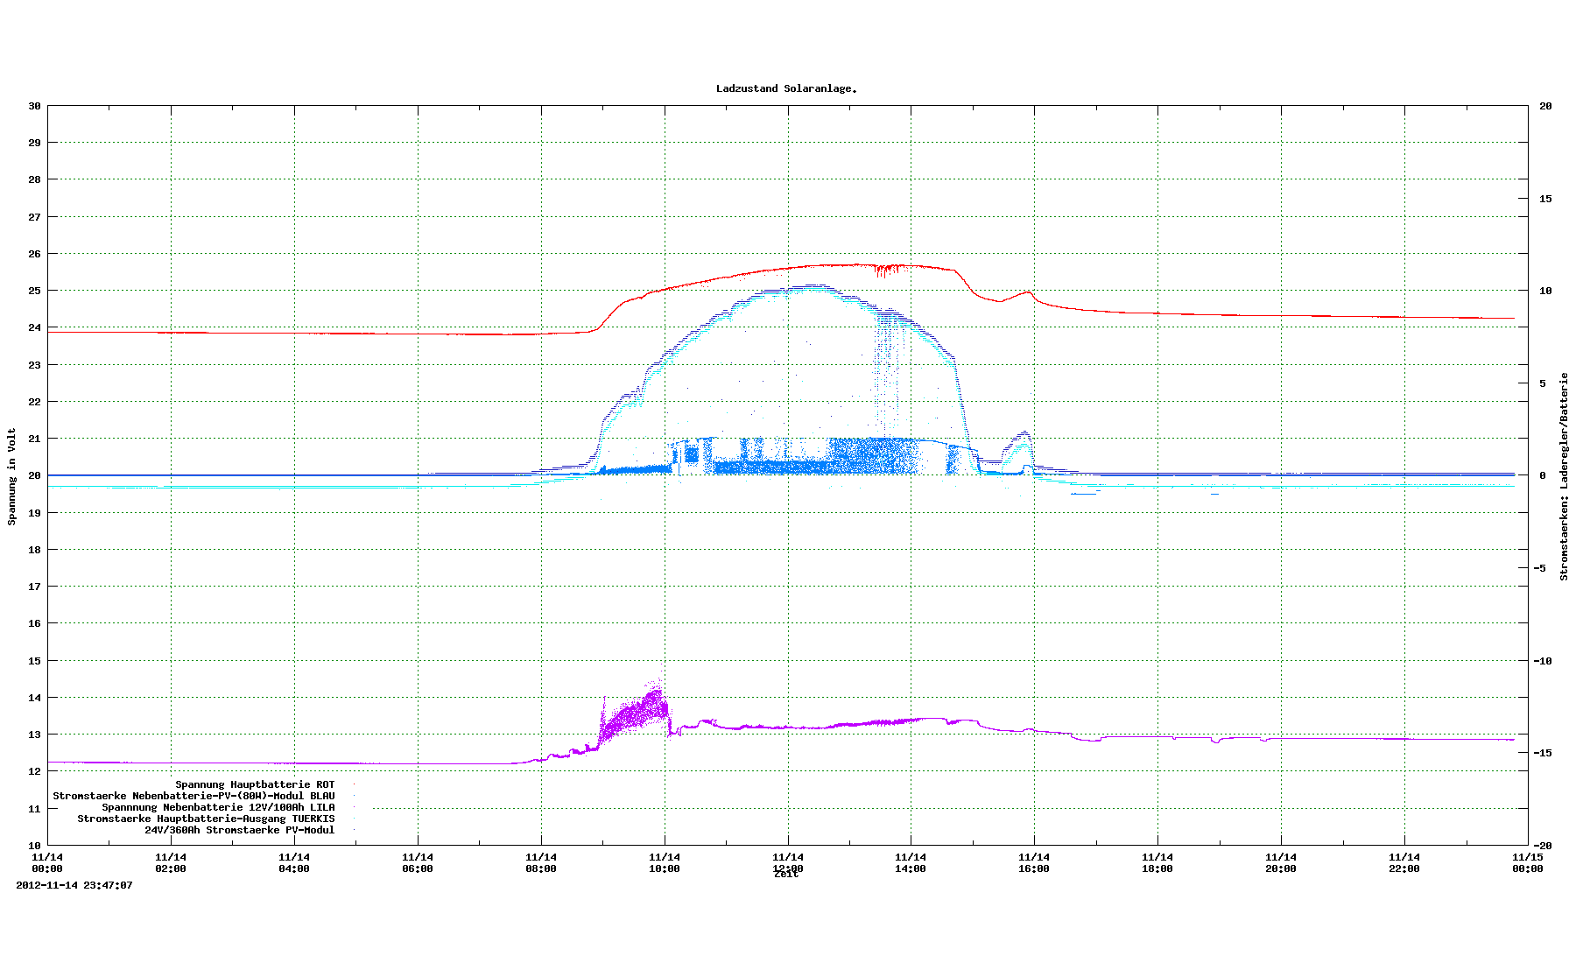Click the 11/15 00:00 time axis label
Viewport: 1576px width, 963px height.
coord(1528,862)
